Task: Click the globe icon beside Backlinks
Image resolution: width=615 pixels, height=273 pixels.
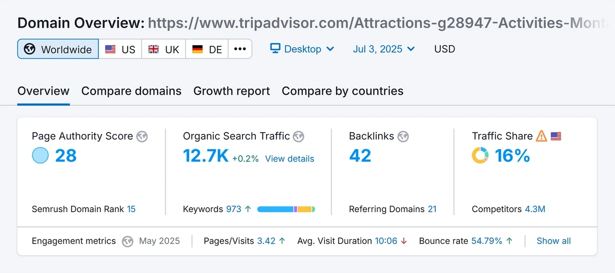Action: coord(403,136)
